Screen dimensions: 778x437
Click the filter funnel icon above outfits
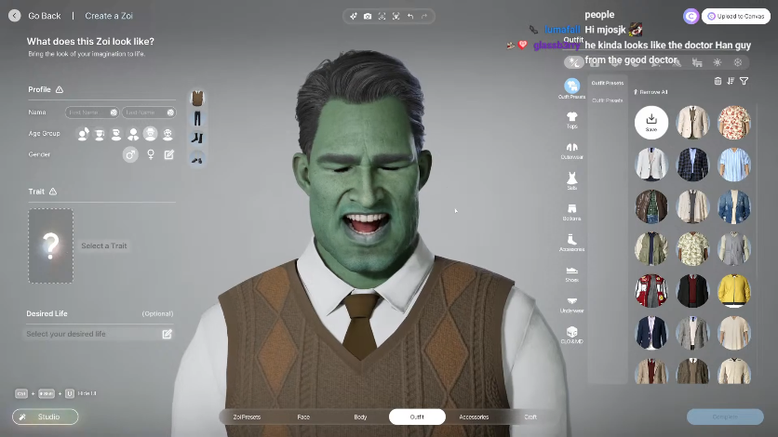click(744, 81)
